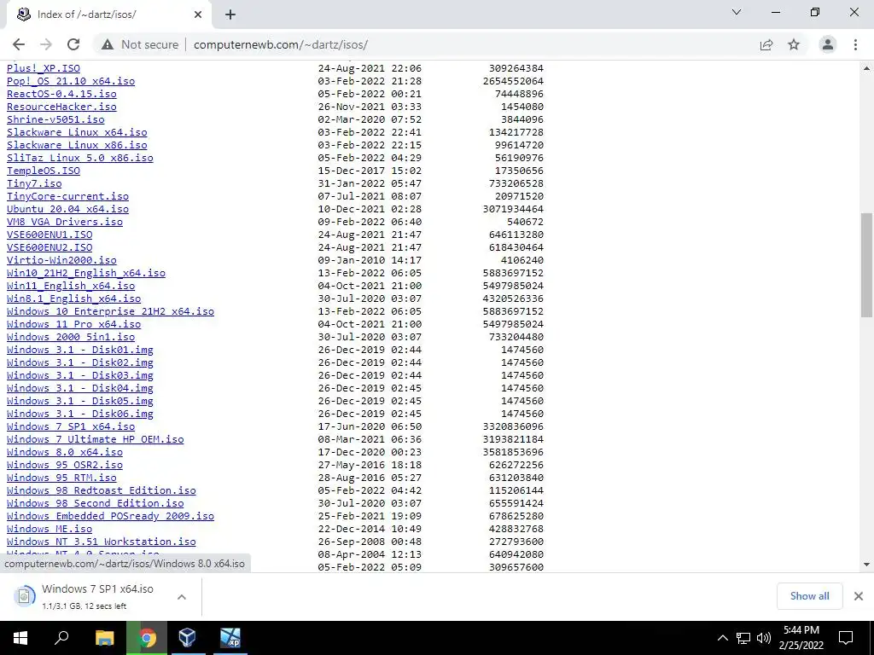Click Win11_English_x64.iso link
This screenshot has height=655, width=874.
point(71,286)
